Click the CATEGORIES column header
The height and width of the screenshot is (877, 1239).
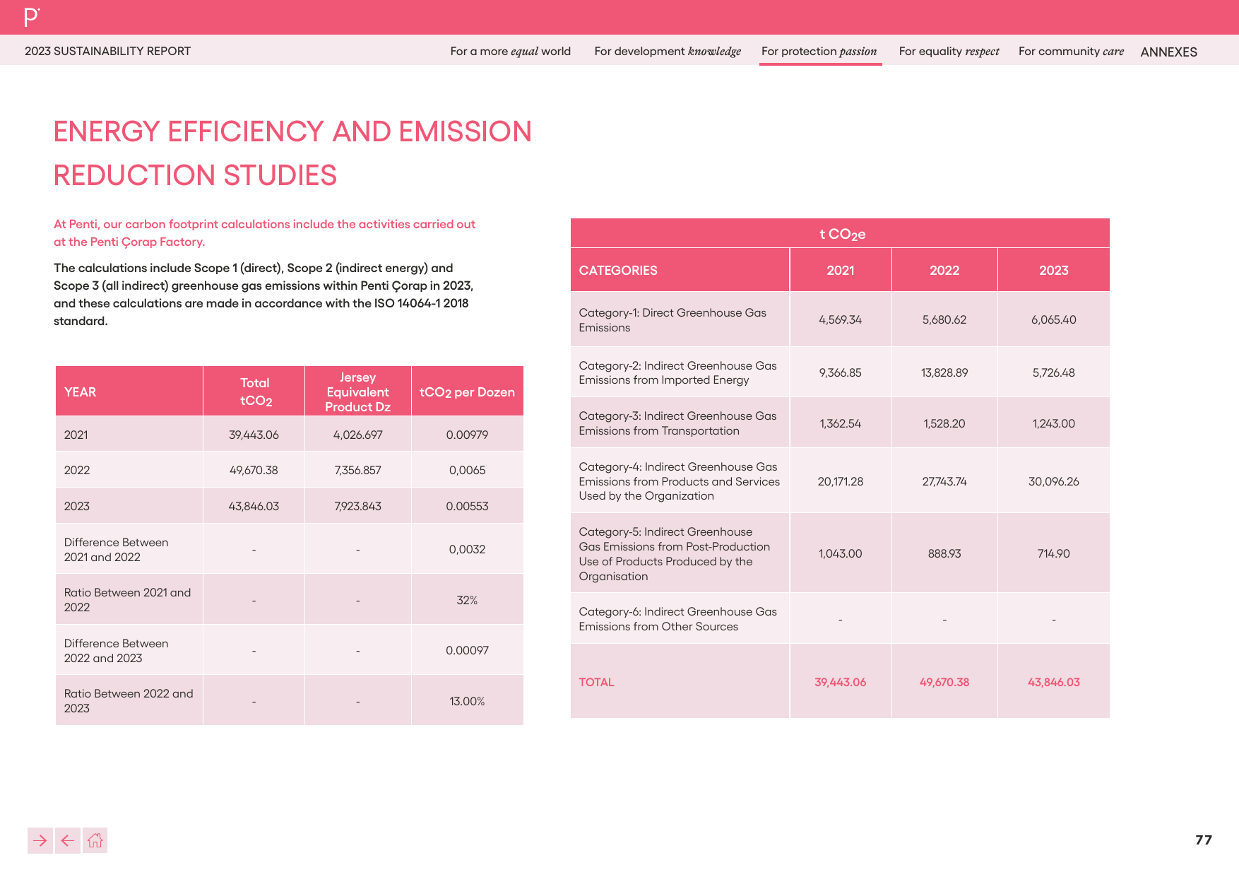pyautogui.click(x=618, y=270)
